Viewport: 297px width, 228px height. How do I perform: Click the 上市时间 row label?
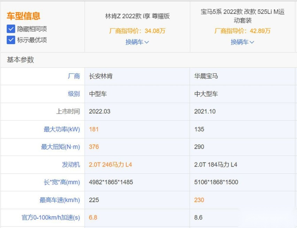[x=68, y=111]
